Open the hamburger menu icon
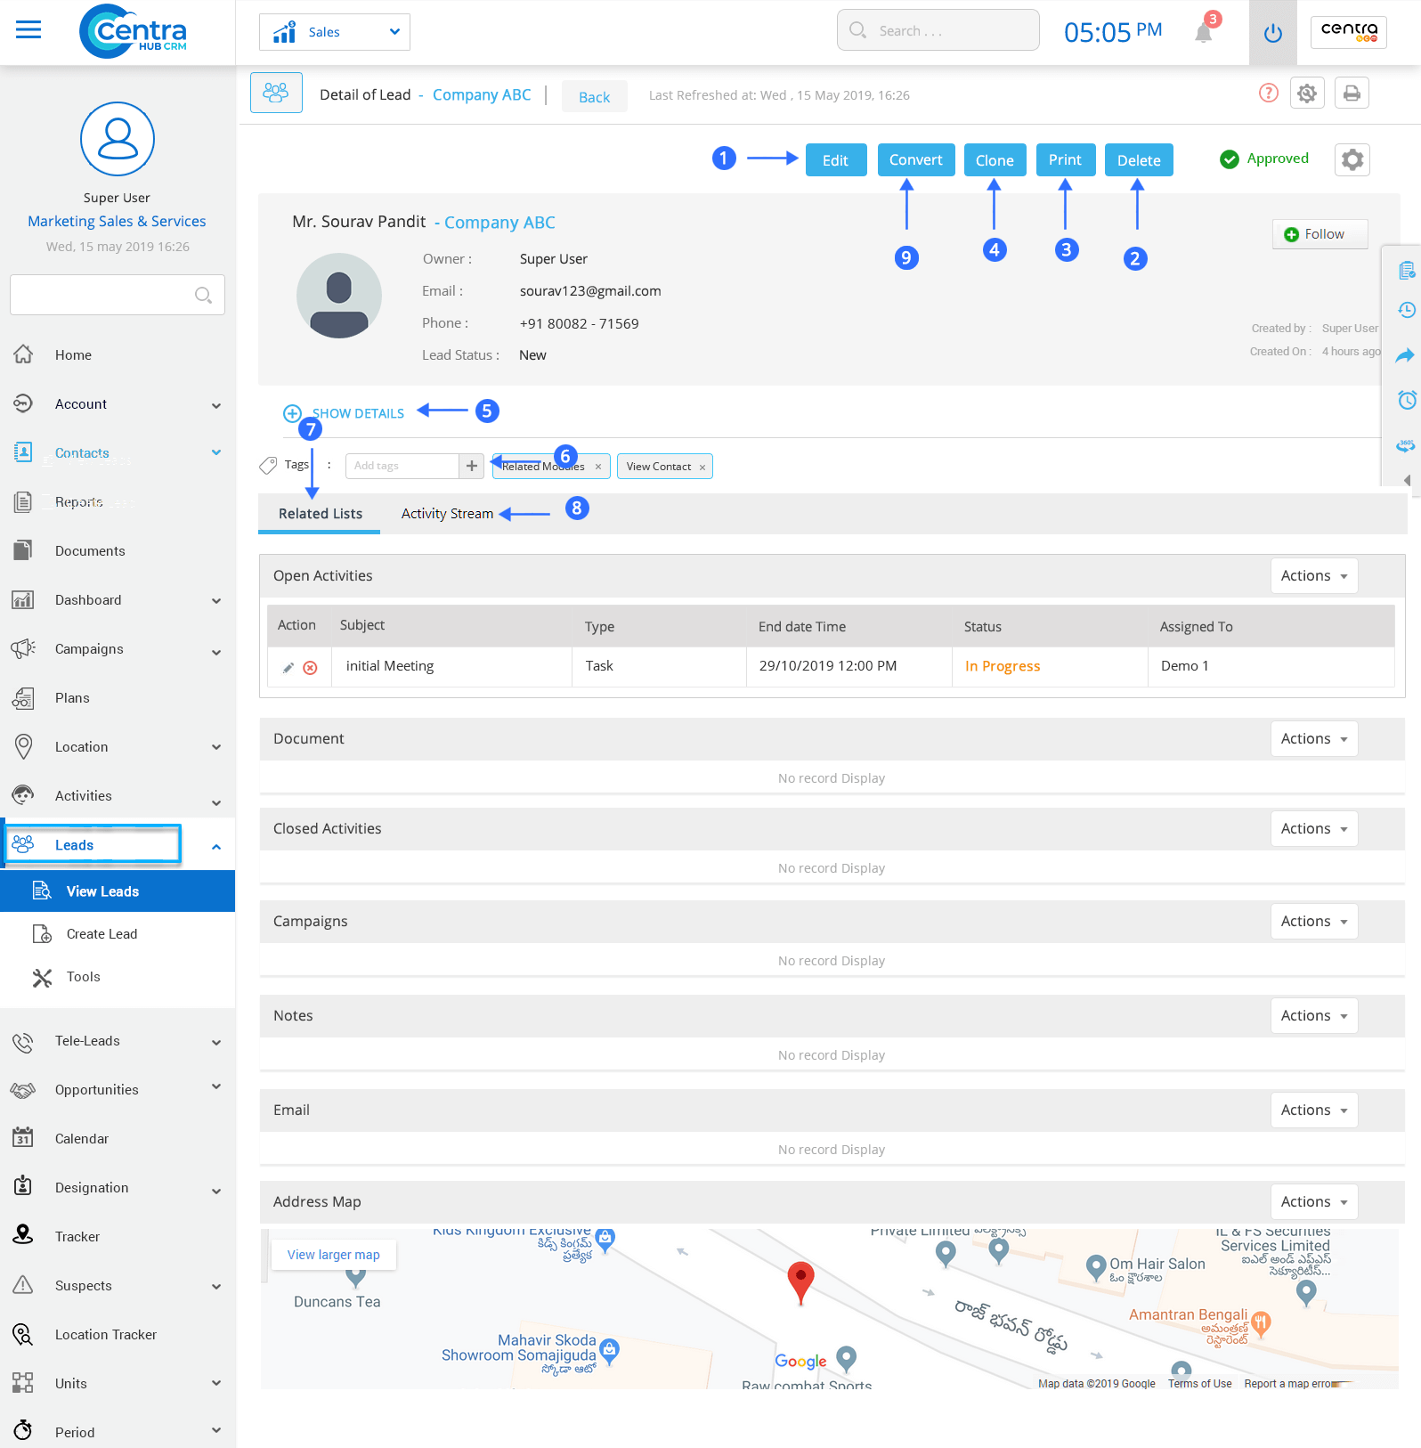 pyautogui.click(x=28, y=30)
